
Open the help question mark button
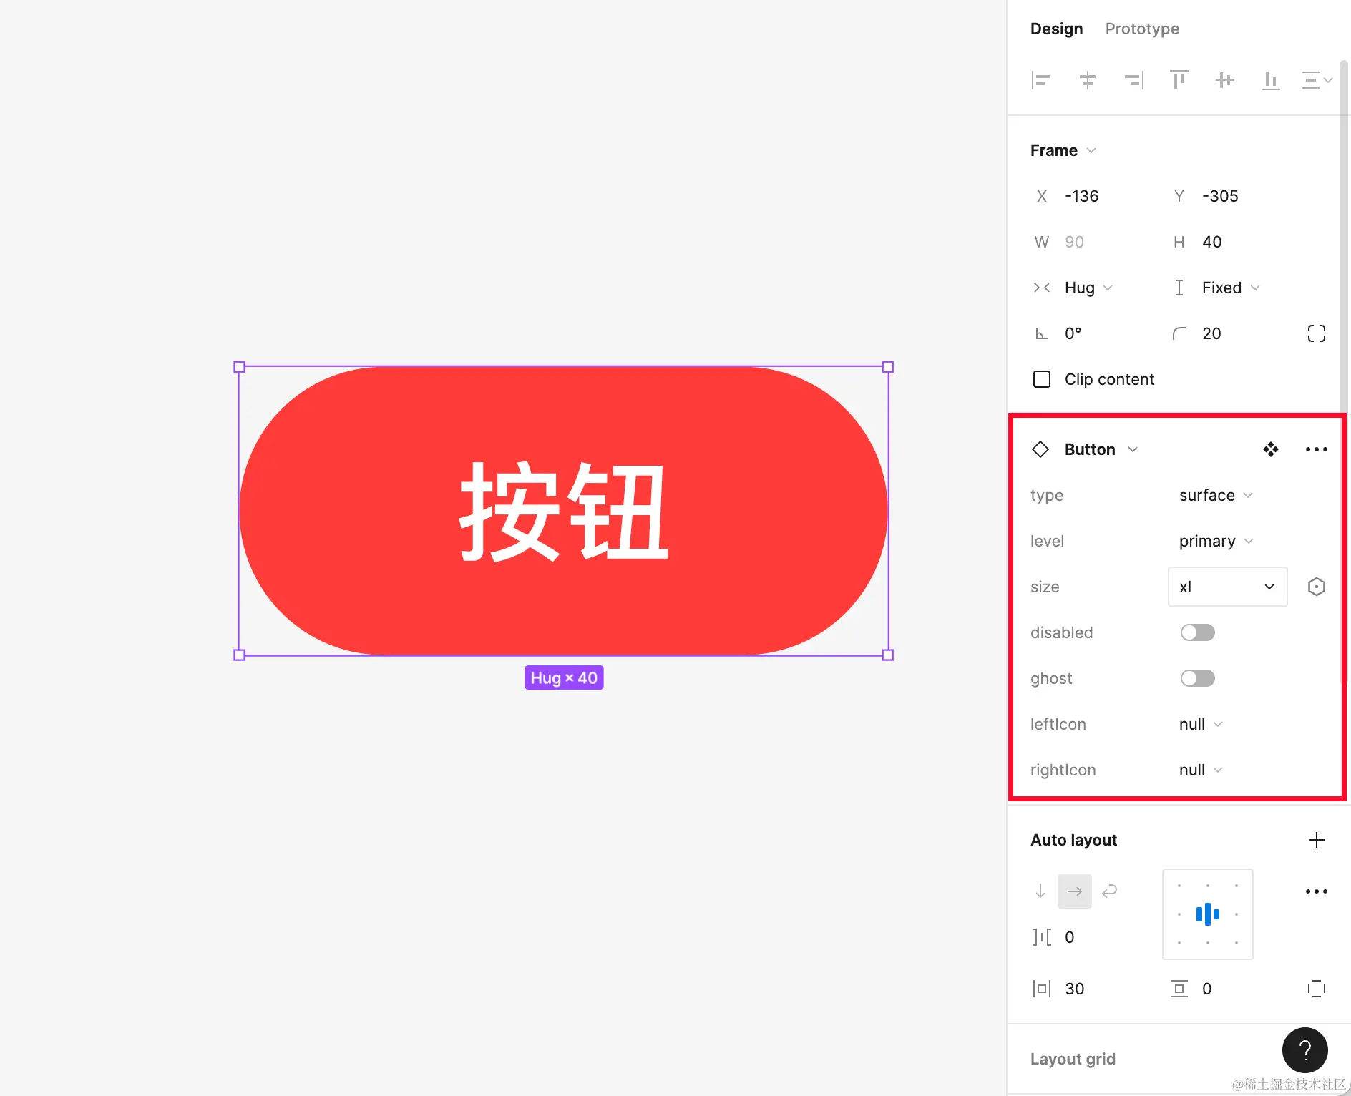1305,1050
